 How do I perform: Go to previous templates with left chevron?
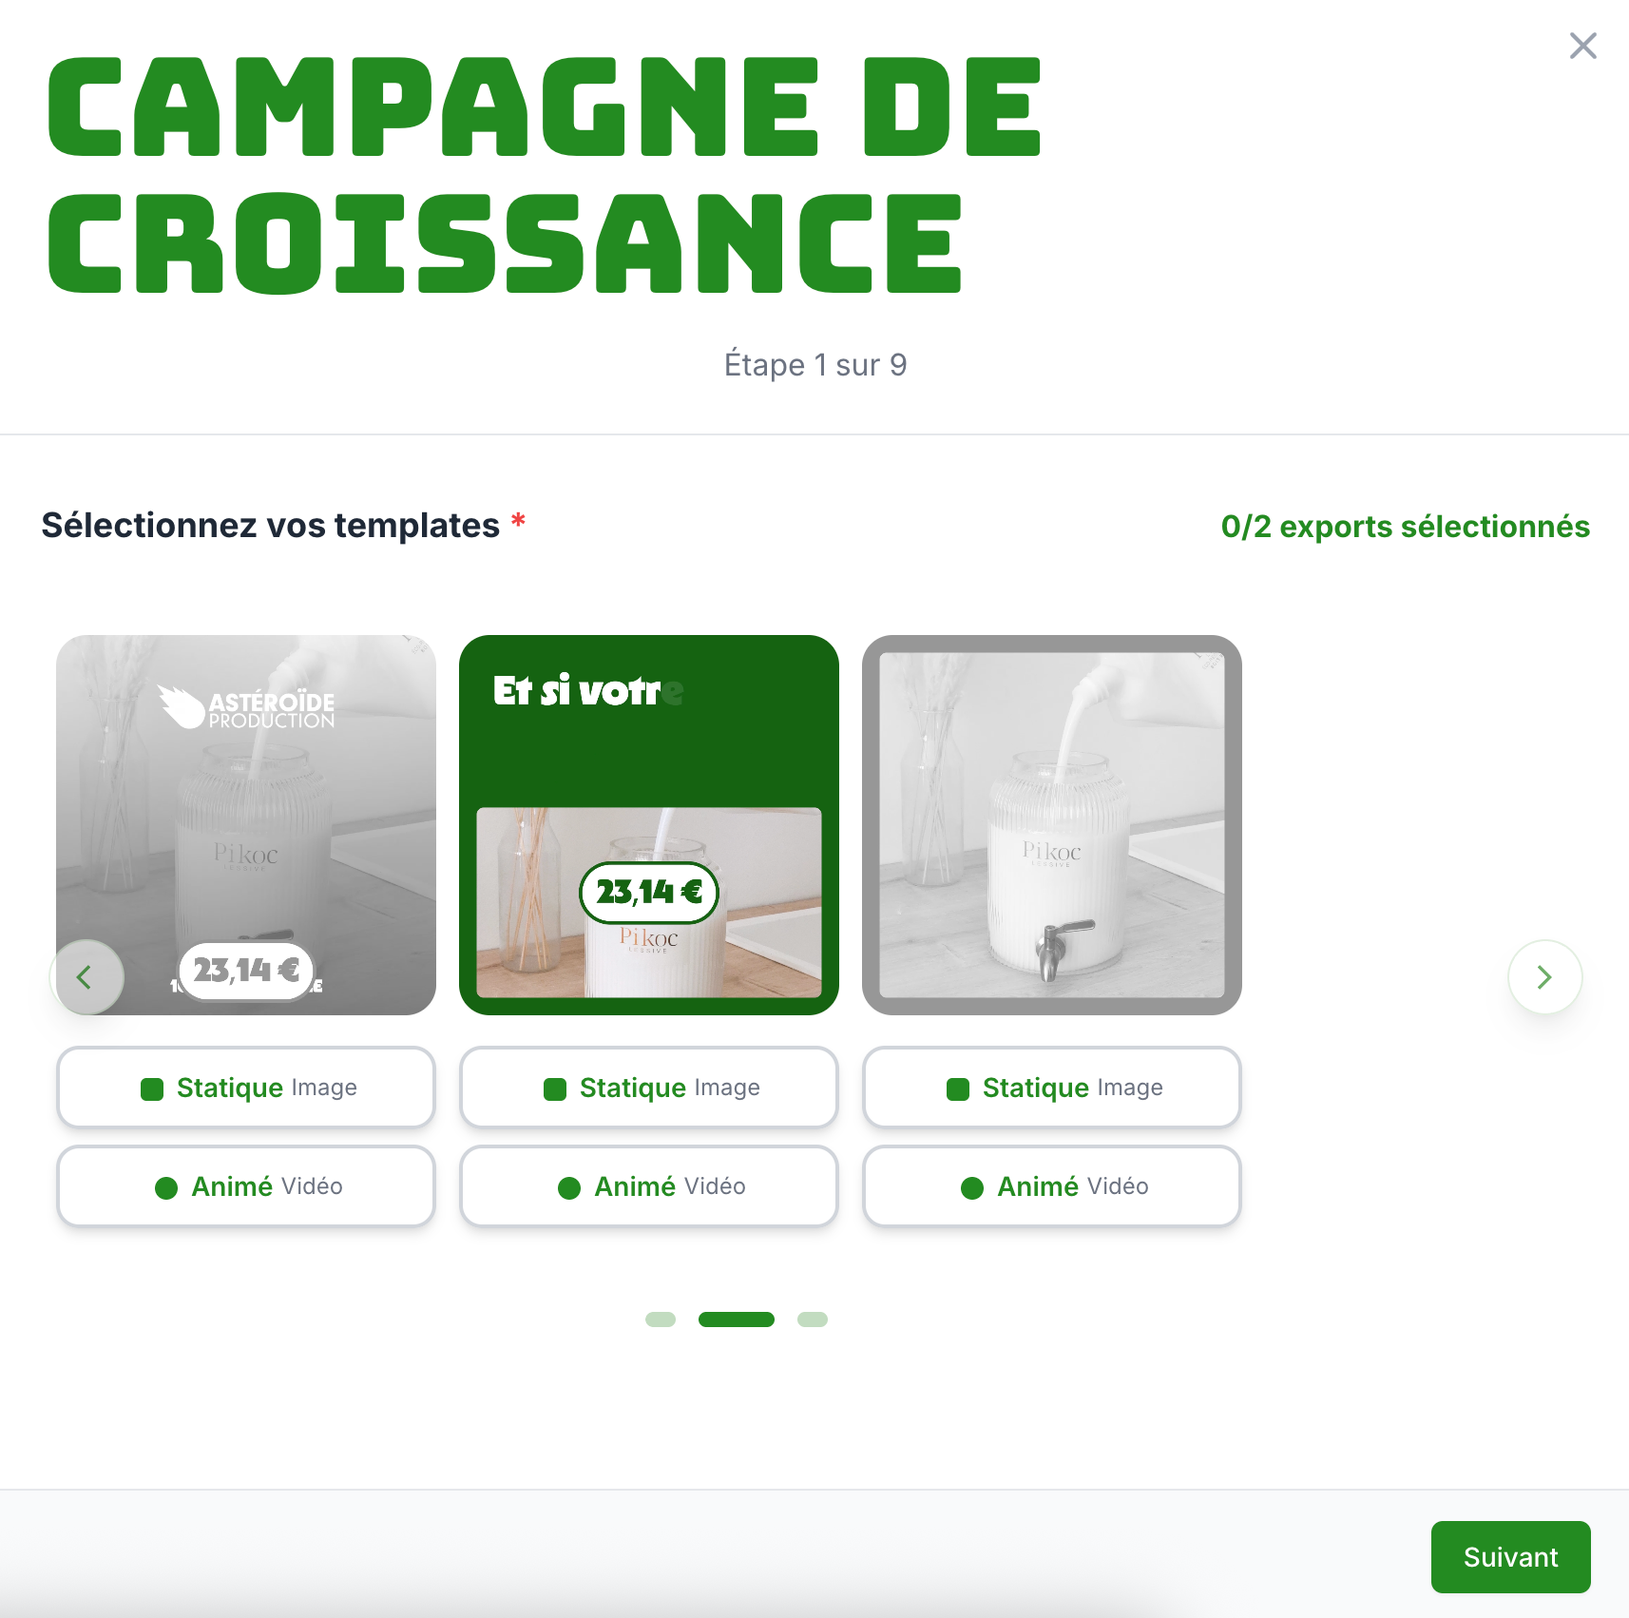pyautogui.click(x=86, y=976)
